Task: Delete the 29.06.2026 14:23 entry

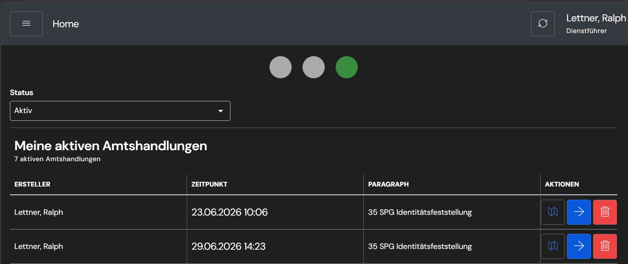Action: click(x=605, y=246)
